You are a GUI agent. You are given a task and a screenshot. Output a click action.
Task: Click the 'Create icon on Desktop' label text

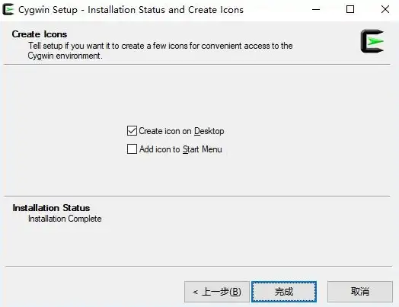[x=181, y=131]
